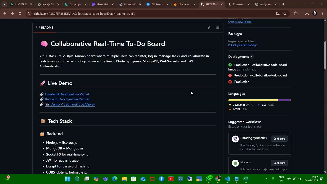Image resolution: width=327 pixels, height=184 pixels.
Task: Open Excel from the taskbar
Action: tap(246, 179)
